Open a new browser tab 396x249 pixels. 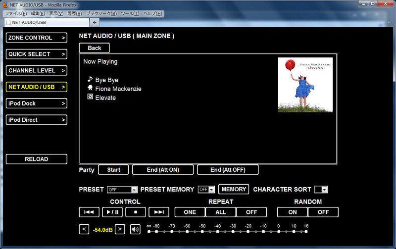click(95, 22)
